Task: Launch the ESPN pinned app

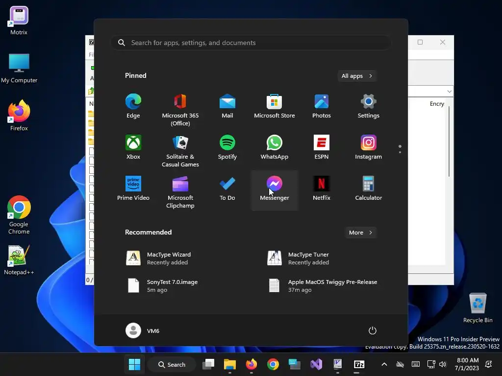Action: pos(322,148)
